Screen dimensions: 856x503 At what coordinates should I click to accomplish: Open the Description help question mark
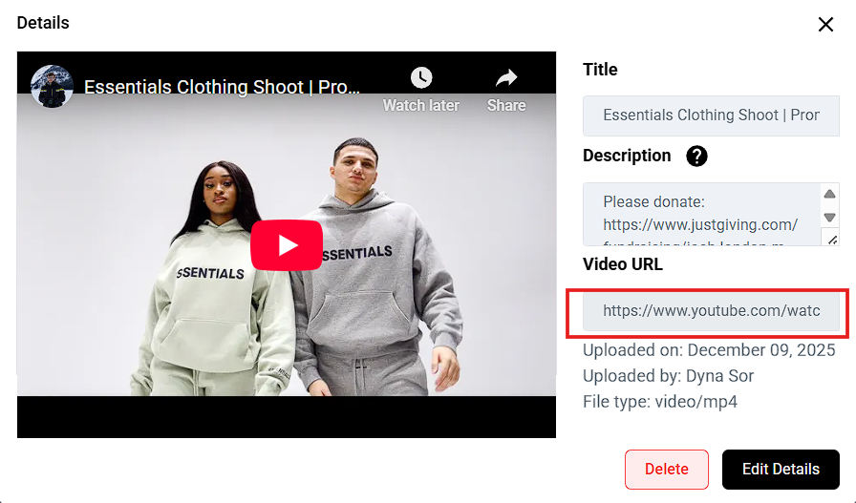pyautogui.click(x=696, y=156)
